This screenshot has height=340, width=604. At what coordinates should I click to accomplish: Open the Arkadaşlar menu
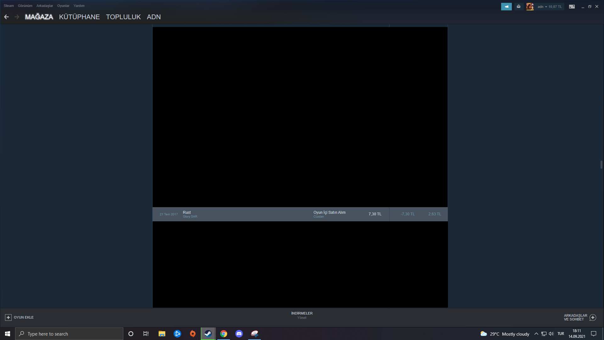point(45,6)
